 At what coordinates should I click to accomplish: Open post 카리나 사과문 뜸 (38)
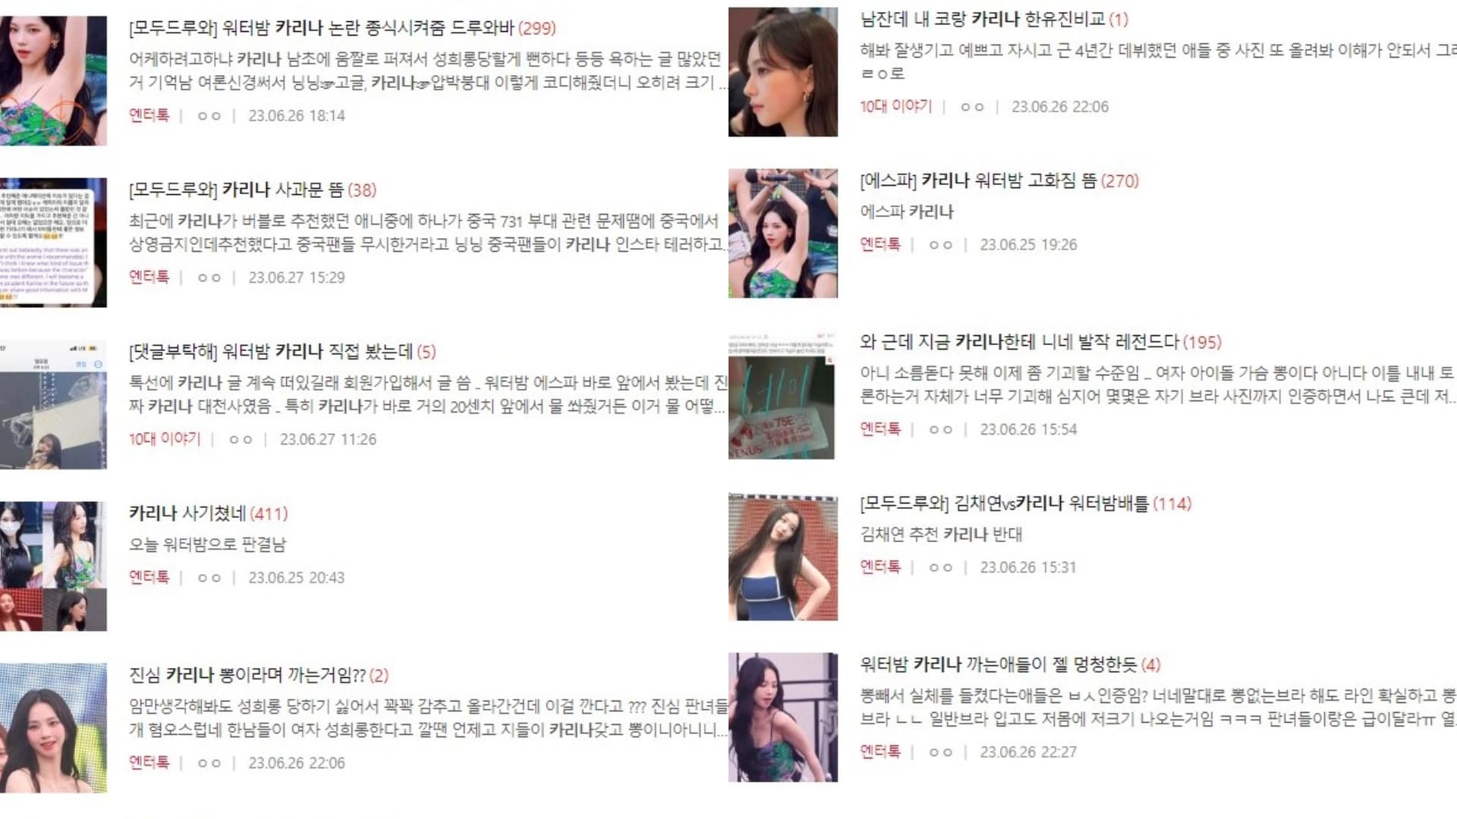(253, 190)
